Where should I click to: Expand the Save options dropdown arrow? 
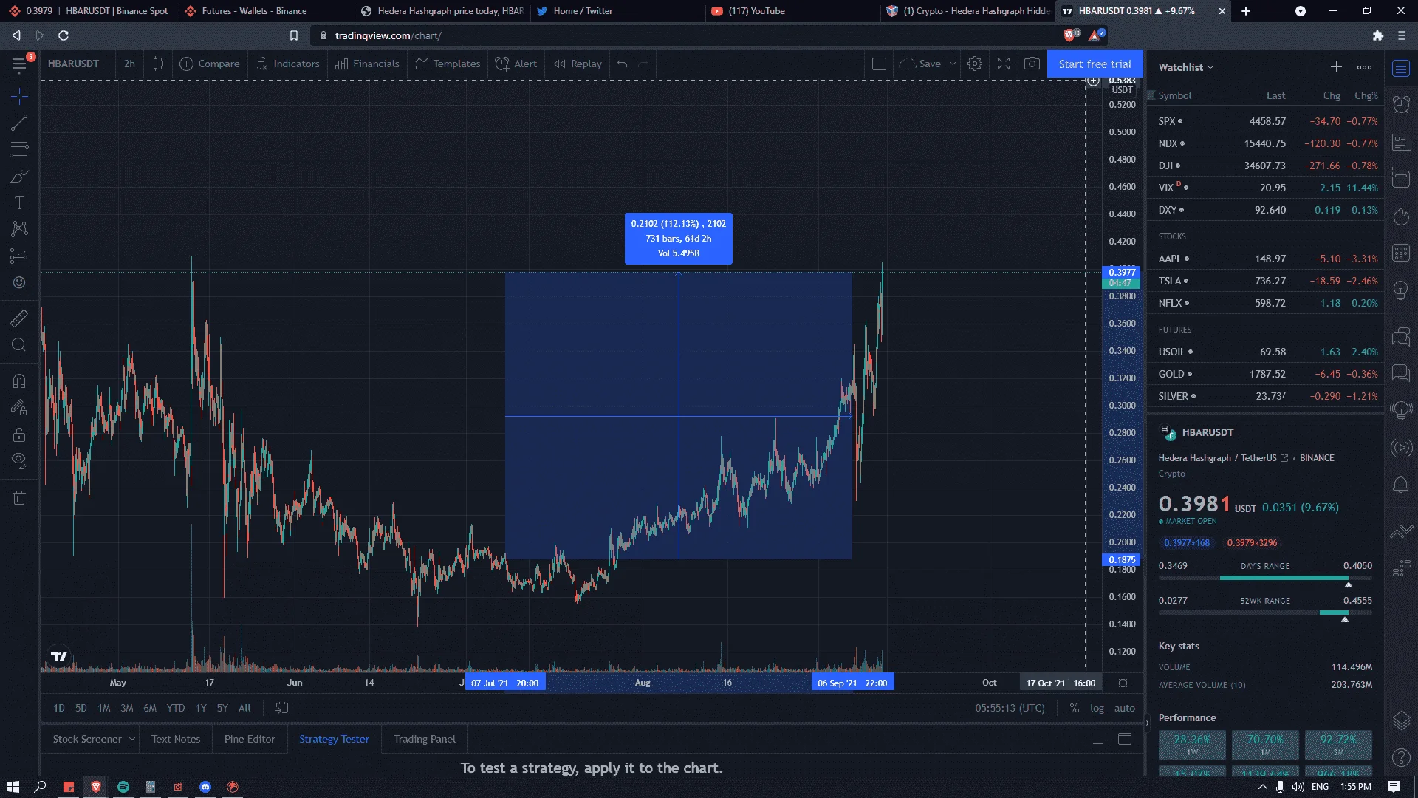tap(953, 64)
